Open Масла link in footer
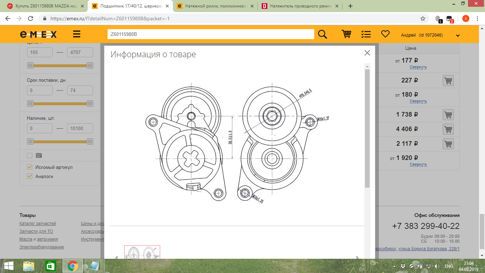 point(26,239)
